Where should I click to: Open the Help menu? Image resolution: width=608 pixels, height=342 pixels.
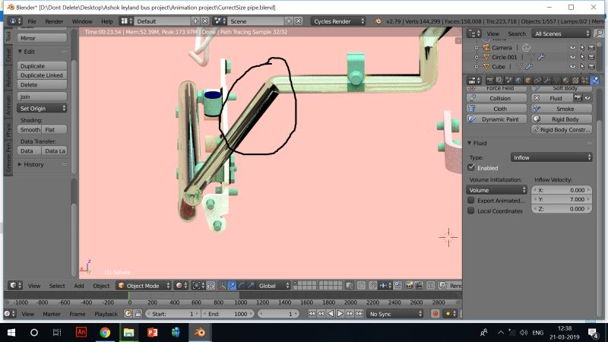pos(107,21)
